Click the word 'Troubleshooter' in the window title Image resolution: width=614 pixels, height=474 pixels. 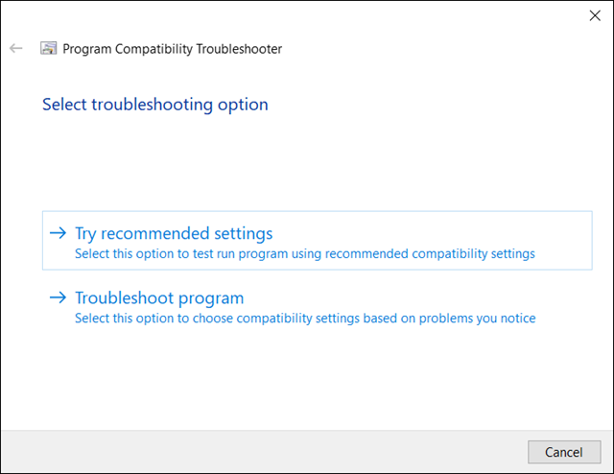(239, 49)
